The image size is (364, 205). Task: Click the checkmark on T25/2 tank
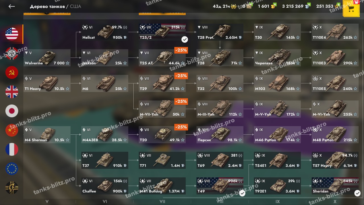[x=184, y=39]
